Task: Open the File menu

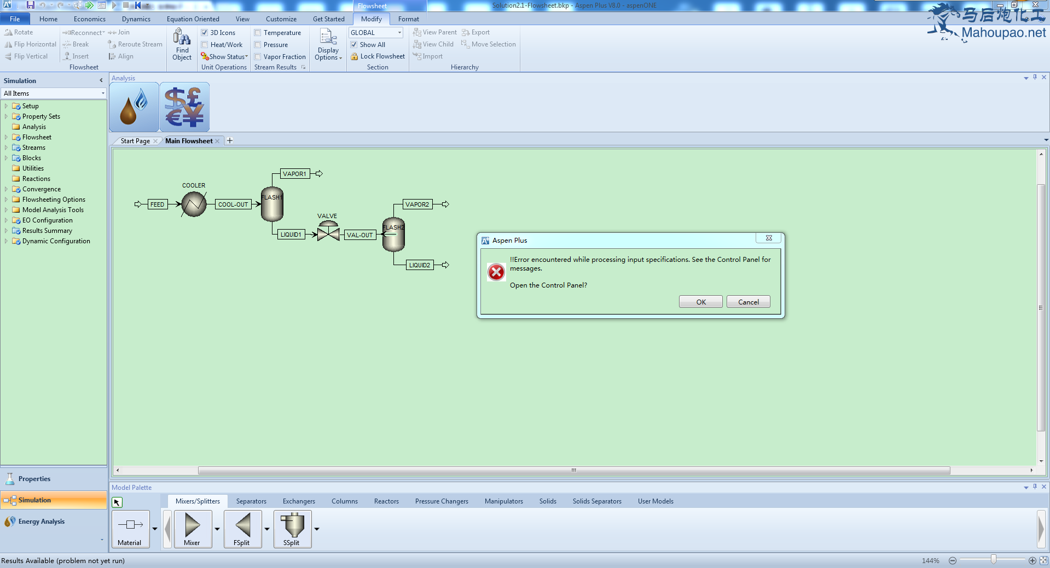Action: [15, 19]
